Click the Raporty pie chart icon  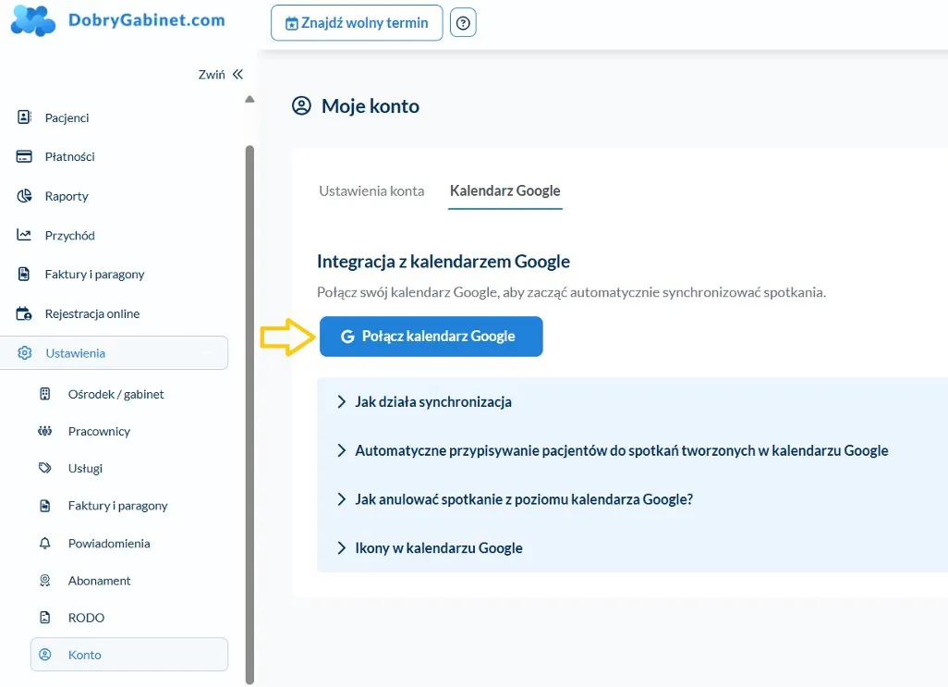coord(25,196)
